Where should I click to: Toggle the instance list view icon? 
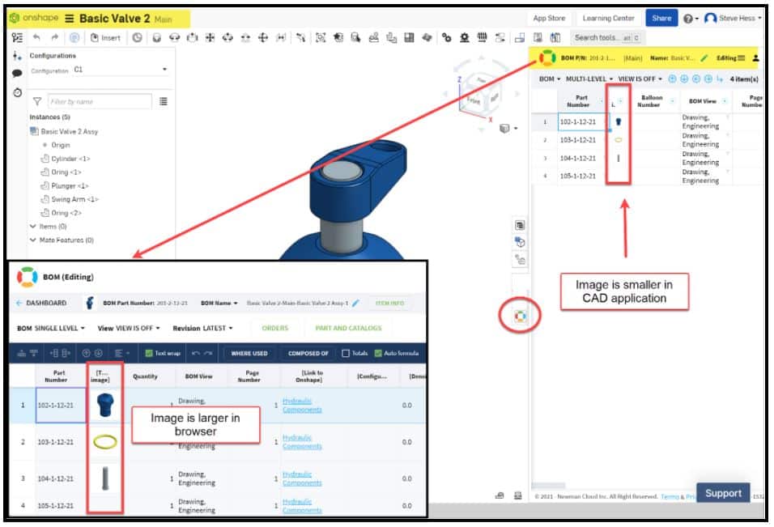pos(164,101)
